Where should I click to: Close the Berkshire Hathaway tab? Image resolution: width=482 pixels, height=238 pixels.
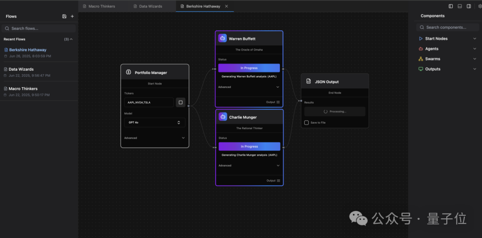227,6
